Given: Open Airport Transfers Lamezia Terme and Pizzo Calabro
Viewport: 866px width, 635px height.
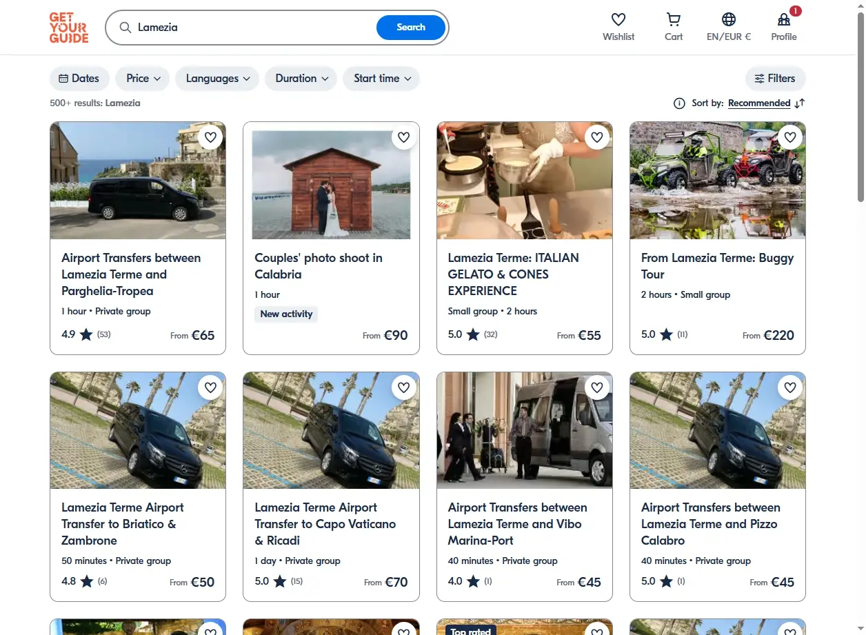Looking at the screenshot, I should click(711, 524).
